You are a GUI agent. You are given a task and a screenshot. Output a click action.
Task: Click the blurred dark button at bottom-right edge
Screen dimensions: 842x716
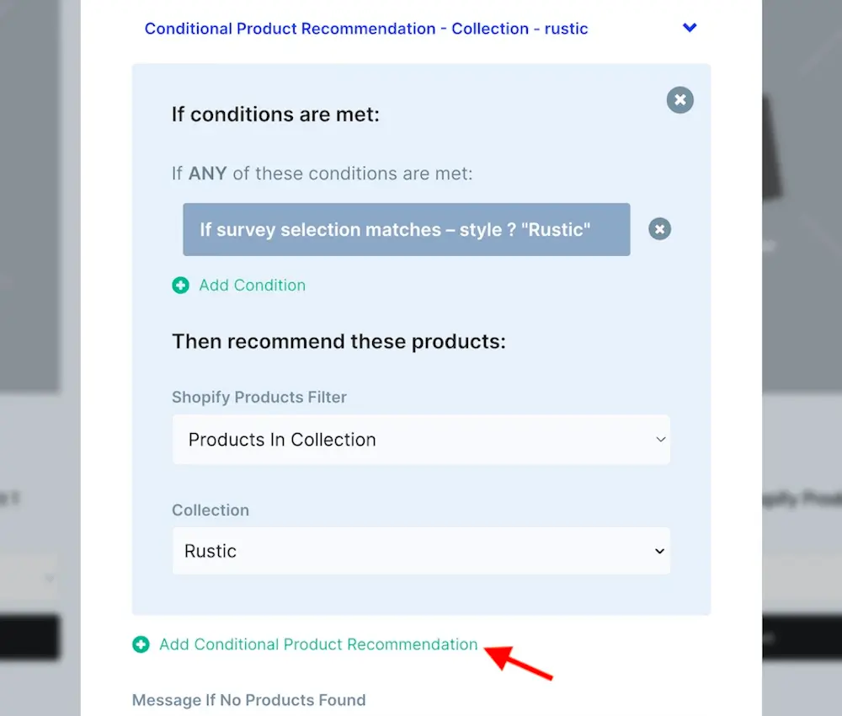802,638
